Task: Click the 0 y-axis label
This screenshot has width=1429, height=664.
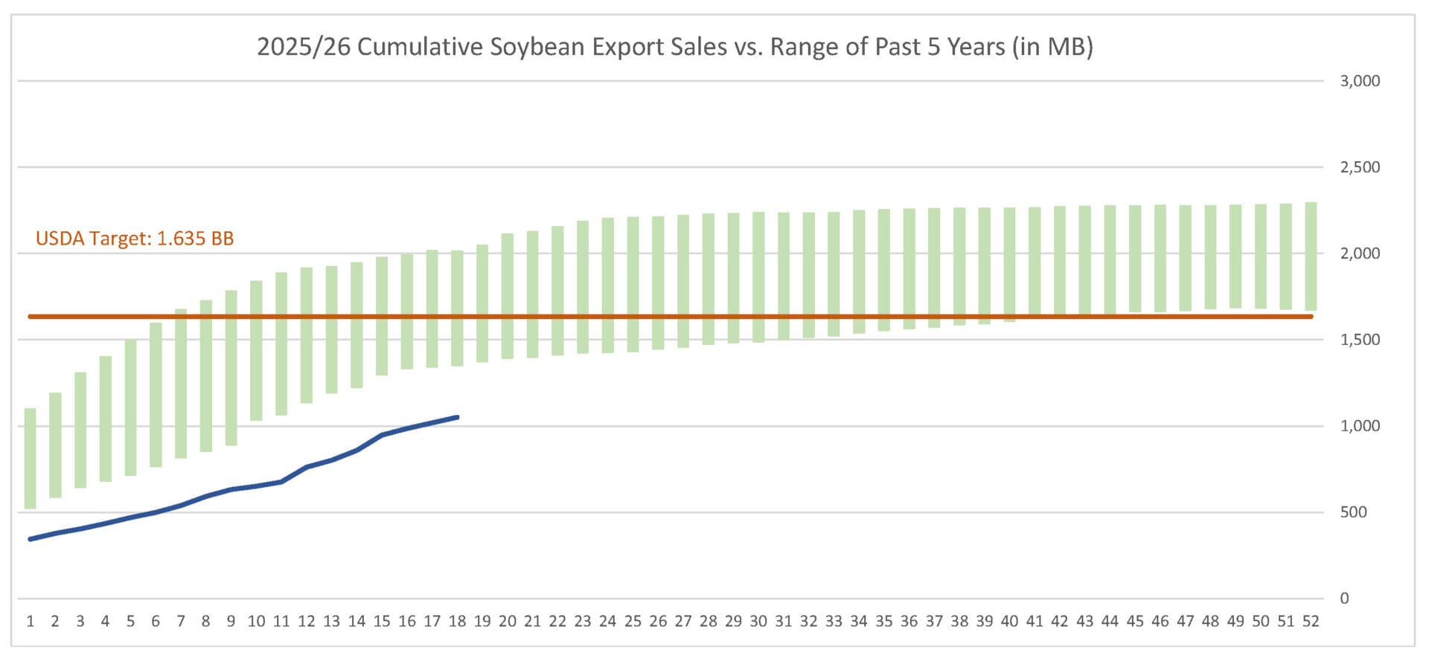Action: coord(1344,599)
